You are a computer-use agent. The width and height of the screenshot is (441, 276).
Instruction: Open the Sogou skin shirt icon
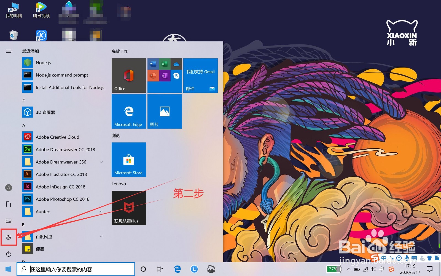click(429, 258)
